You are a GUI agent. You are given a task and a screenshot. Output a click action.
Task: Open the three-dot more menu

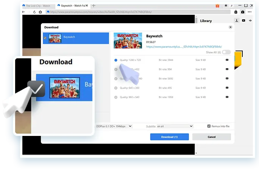tap(250, 12)
